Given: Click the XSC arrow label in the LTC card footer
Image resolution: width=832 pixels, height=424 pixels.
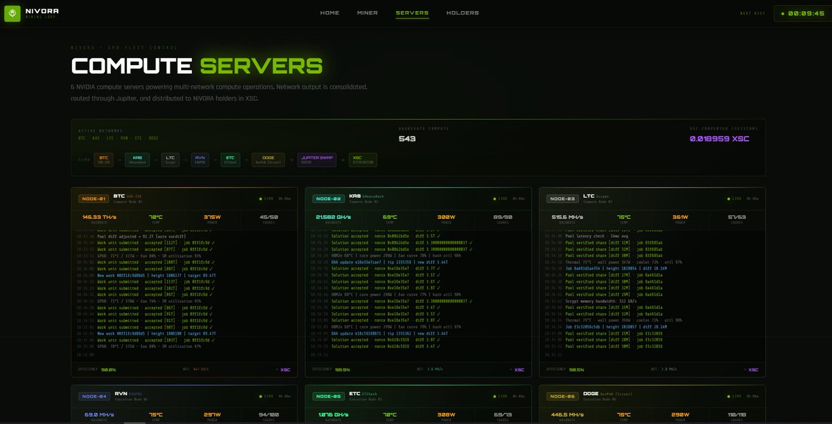Looking at the screenshot, I should pyautogui.click(x=752, y=369).
